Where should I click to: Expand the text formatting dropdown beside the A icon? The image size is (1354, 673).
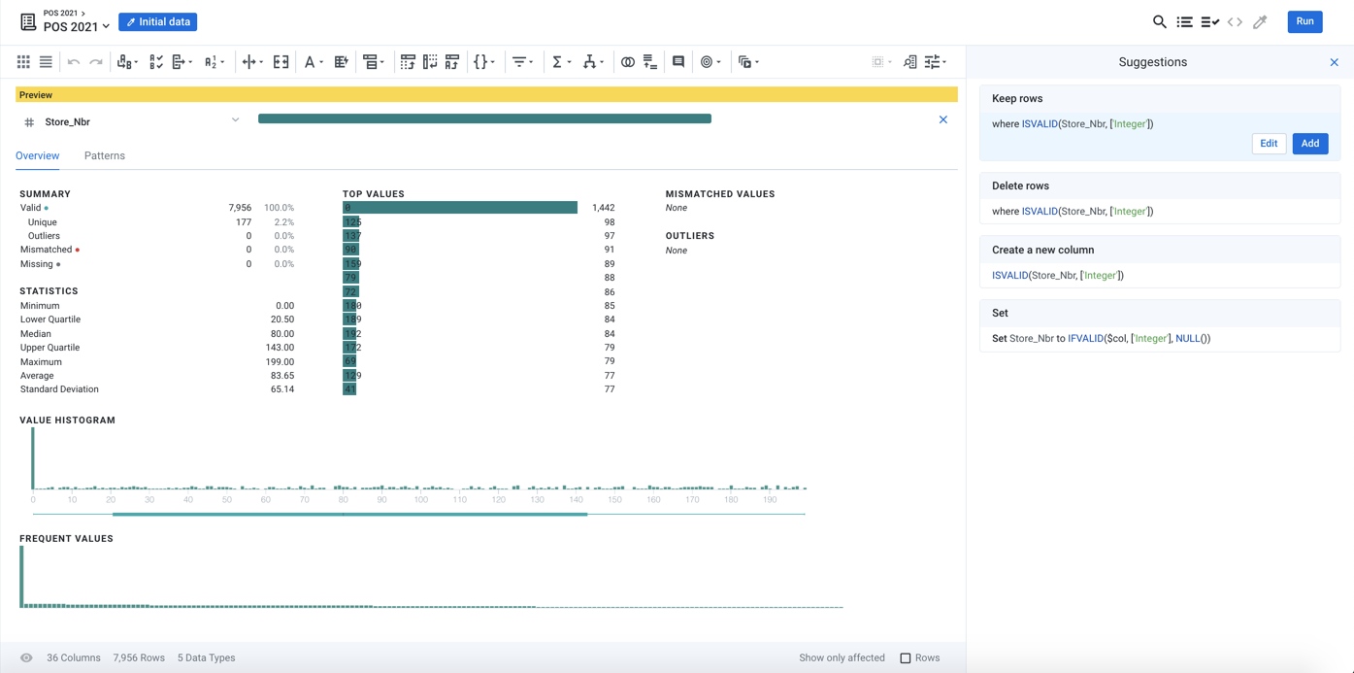(x=323, y=61)
